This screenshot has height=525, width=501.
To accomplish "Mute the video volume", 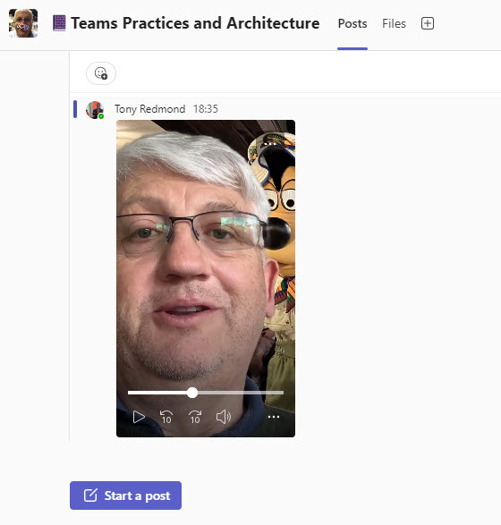I will pyautogui.click(x=224, y=417).
